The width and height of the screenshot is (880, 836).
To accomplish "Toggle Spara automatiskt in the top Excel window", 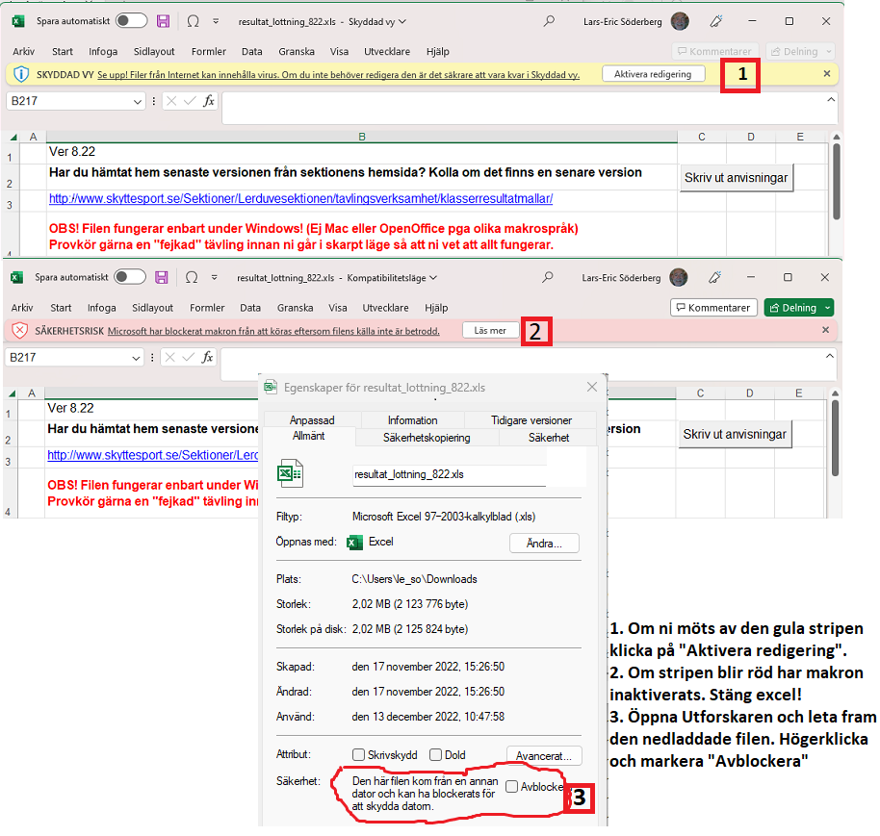I will [131, 21].
